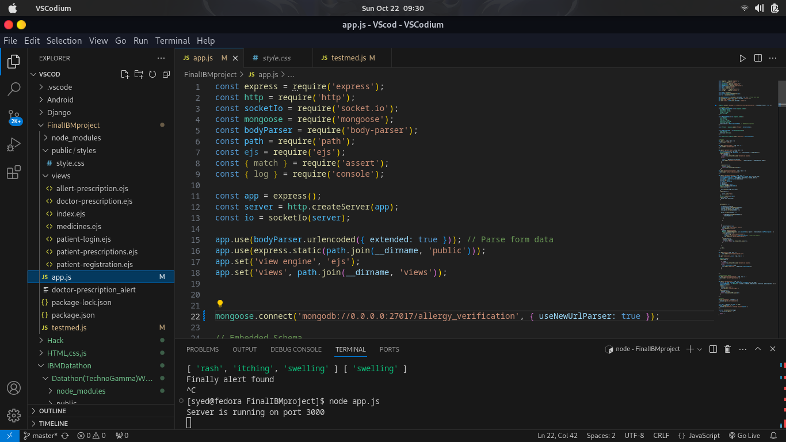Open the Terminal menu
Viewport: 786px width, 442px height.
click(172, 40)
